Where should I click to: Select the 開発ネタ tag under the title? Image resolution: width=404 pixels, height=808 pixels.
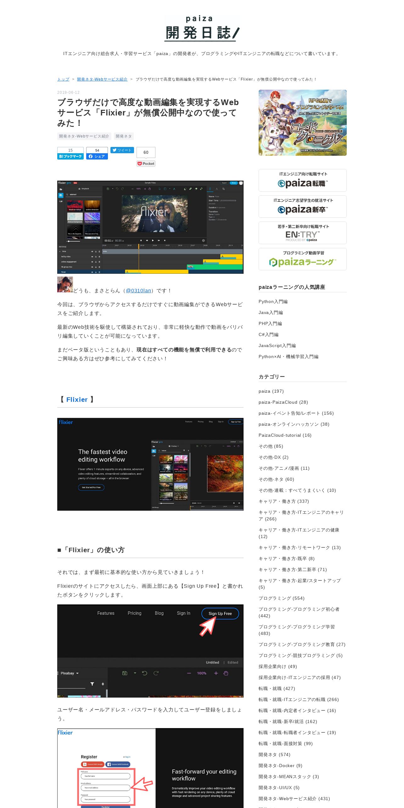(x=124, y=136)
